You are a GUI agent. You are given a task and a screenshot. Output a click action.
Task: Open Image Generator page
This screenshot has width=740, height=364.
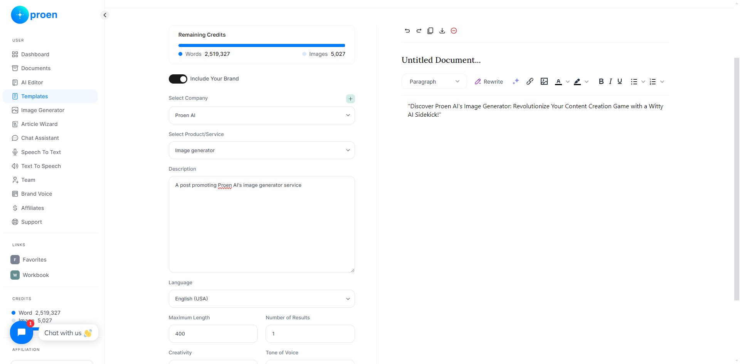(x=50, y=110)
